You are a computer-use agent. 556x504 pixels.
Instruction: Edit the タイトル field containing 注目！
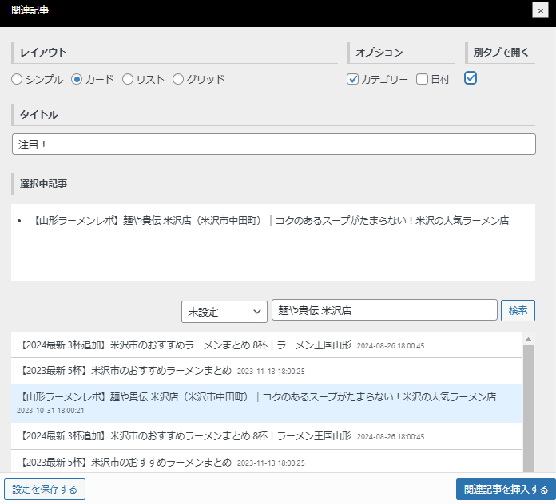tap(274, 144)
